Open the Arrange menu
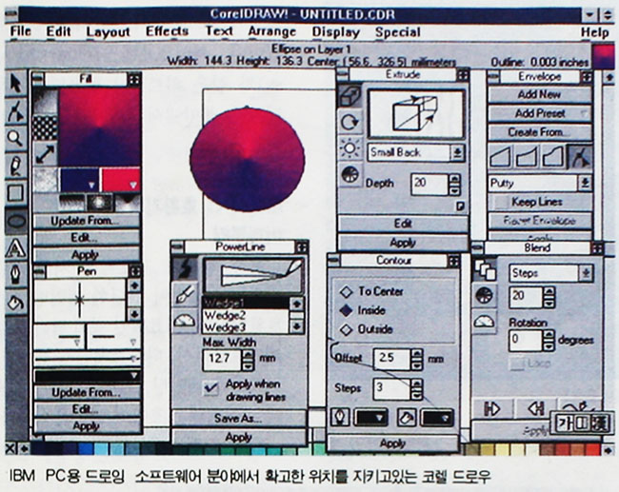Viewport: 619px width, 492px height. point(272,32)
